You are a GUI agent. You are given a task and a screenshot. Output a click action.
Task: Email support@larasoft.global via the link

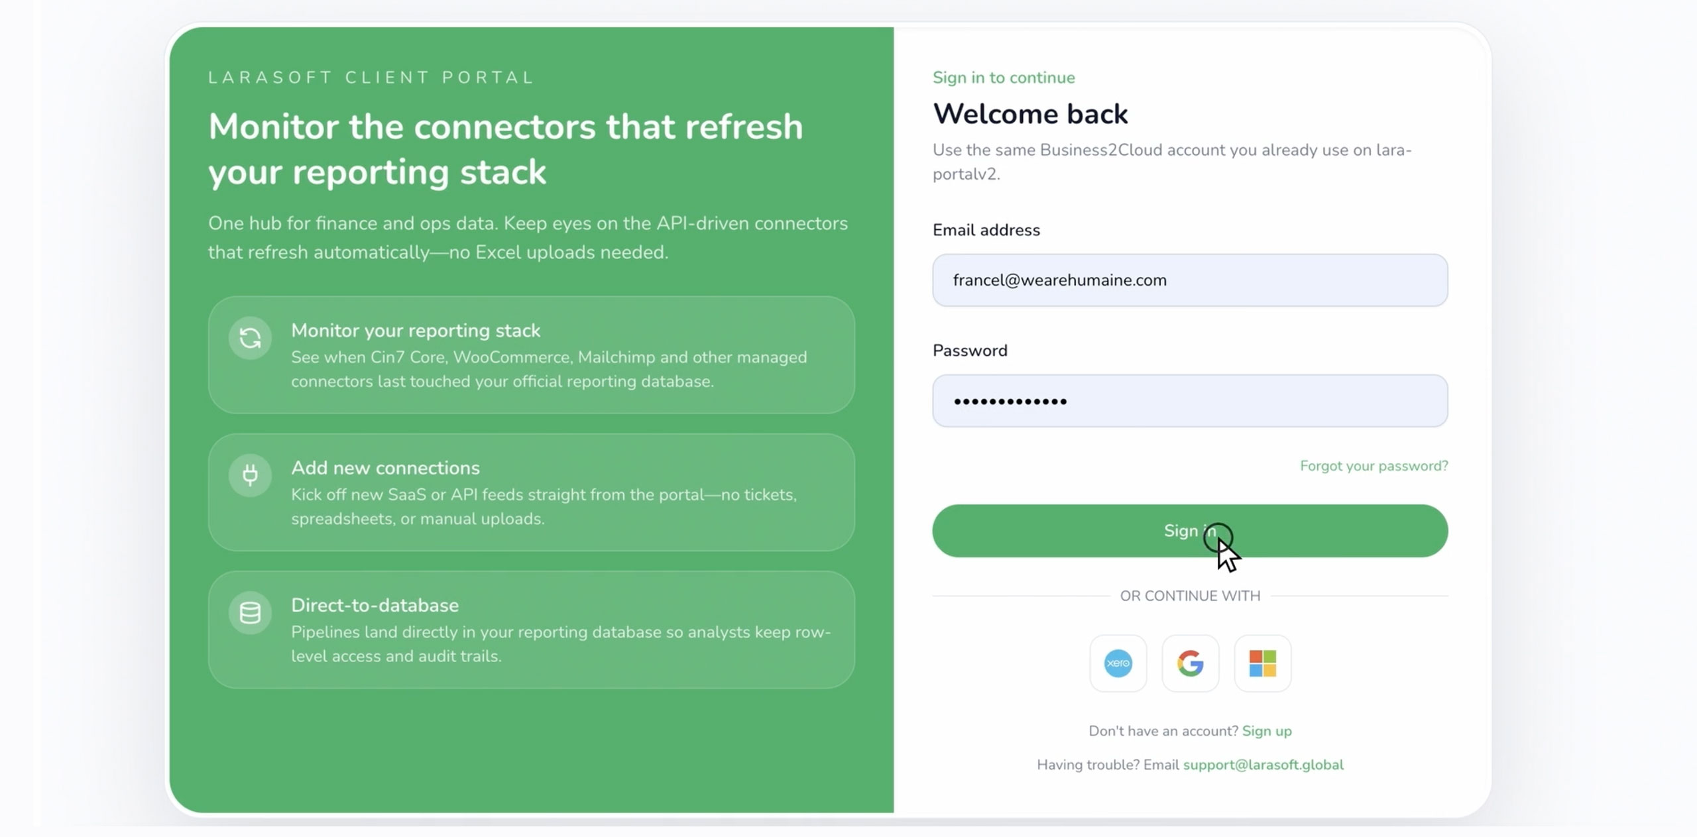tap(1263, 765)
